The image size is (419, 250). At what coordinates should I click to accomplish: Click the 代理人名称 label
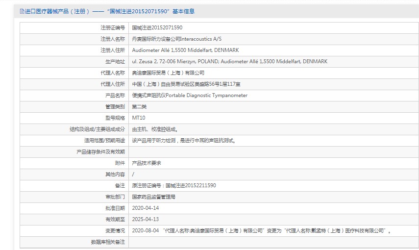(x=113, y=73)
